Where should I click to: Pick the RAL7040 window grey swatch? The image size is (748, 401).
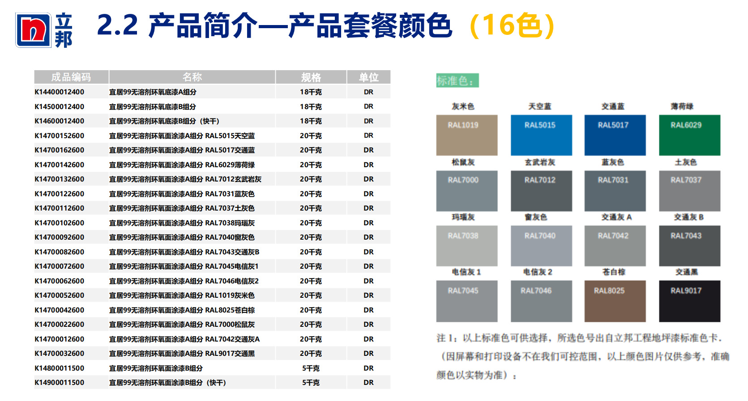click(x=541, y=246)
